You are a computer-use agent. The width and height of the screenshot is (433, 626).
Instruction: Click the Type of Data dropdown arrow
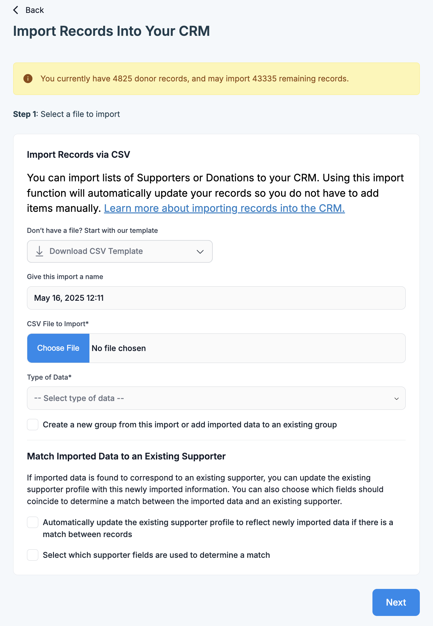click(397, 398)
